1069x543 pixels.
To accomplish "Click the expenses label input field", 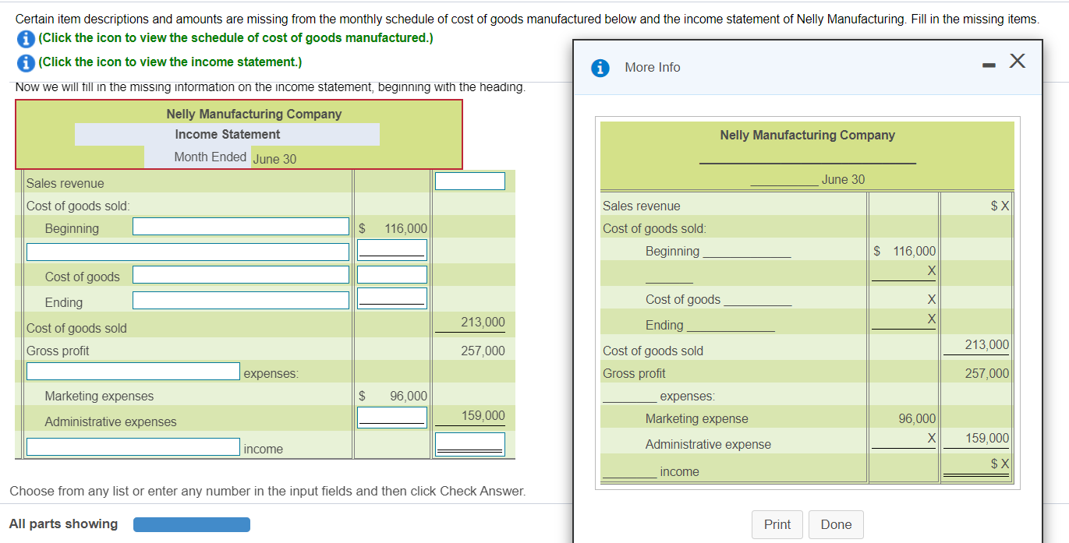I will [133, 371].
